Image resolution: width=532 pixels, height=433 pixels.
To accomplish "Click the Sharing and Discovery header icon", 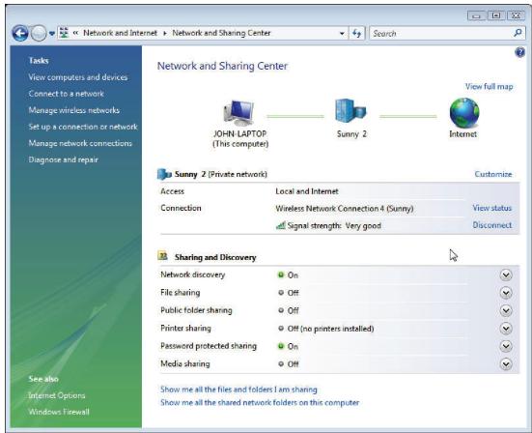I will (163, 256).
